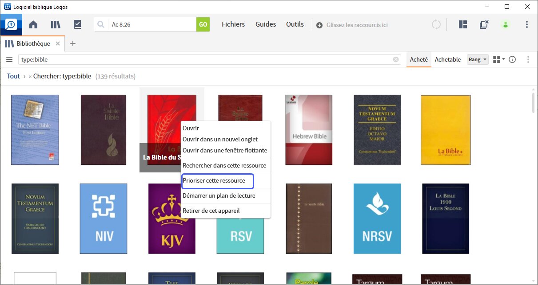Click the sync status circular arrows icon
The height and width of the screenshot is (285, 538).
(436, 25)
